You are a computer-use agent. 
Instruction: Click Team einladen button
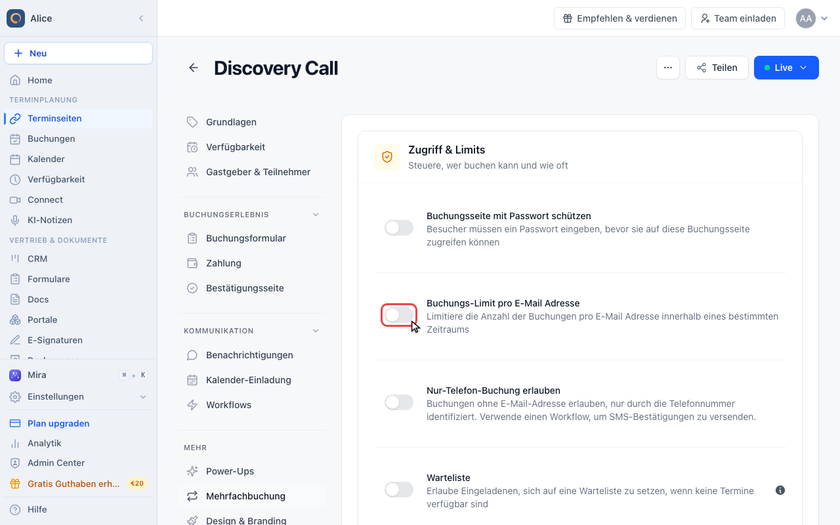click(738, 18)
